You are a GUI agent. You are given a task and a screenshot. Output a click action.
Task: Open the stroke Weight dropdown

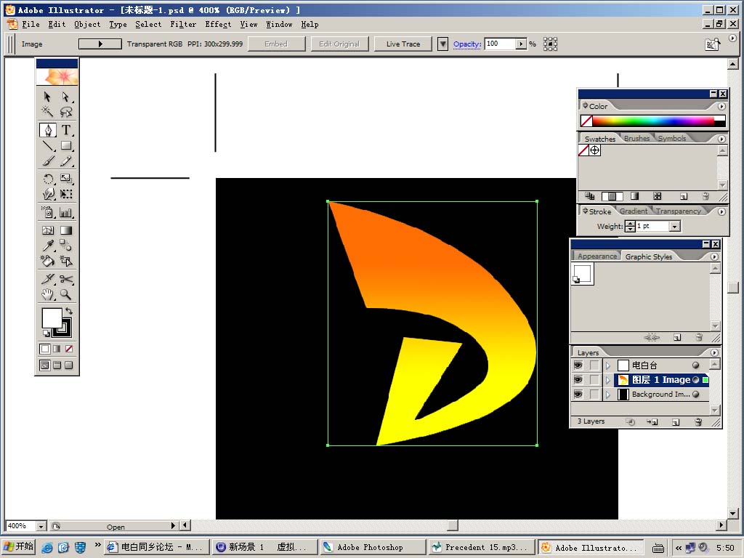pos(675,227)
